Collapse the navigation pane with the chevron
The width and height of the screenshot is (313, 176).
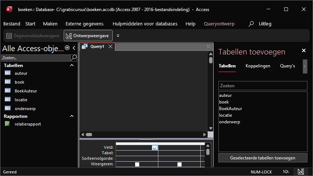pyautogui.click(x=74, y=48)
